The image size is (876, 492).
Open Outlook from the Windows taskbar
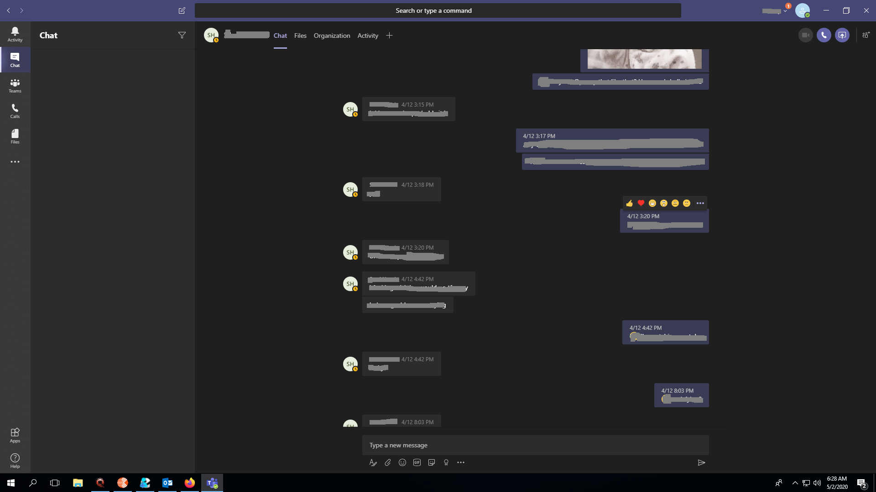pos(167,483)
